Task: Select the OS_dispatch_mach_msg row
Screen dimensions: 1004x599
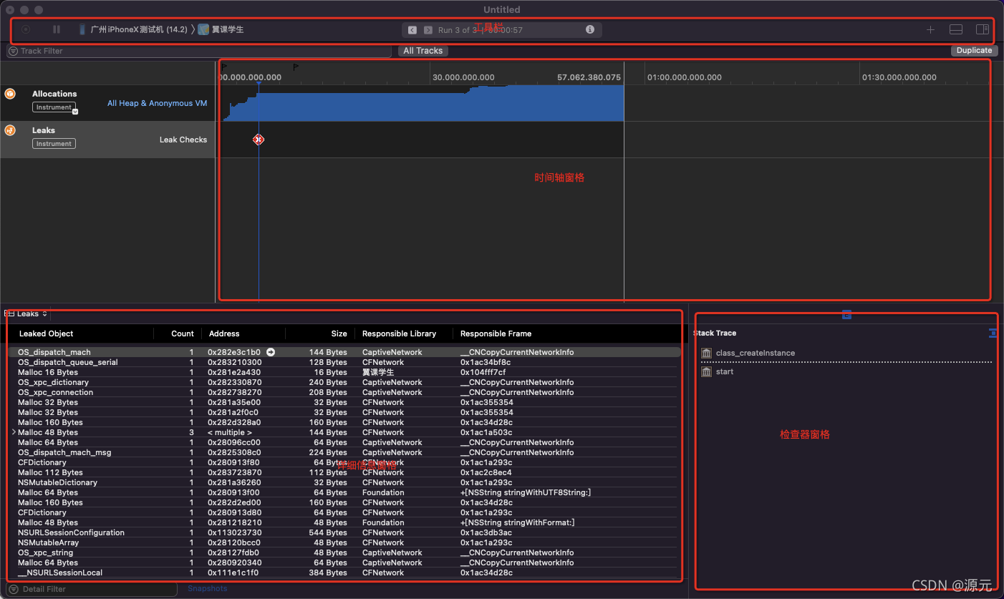Action: pos(344,452)
